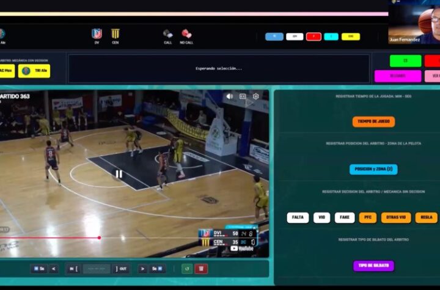This screenshot has height=290, width=440.
Task: Click the green reset loop icon
Action: tap(187, 269)
